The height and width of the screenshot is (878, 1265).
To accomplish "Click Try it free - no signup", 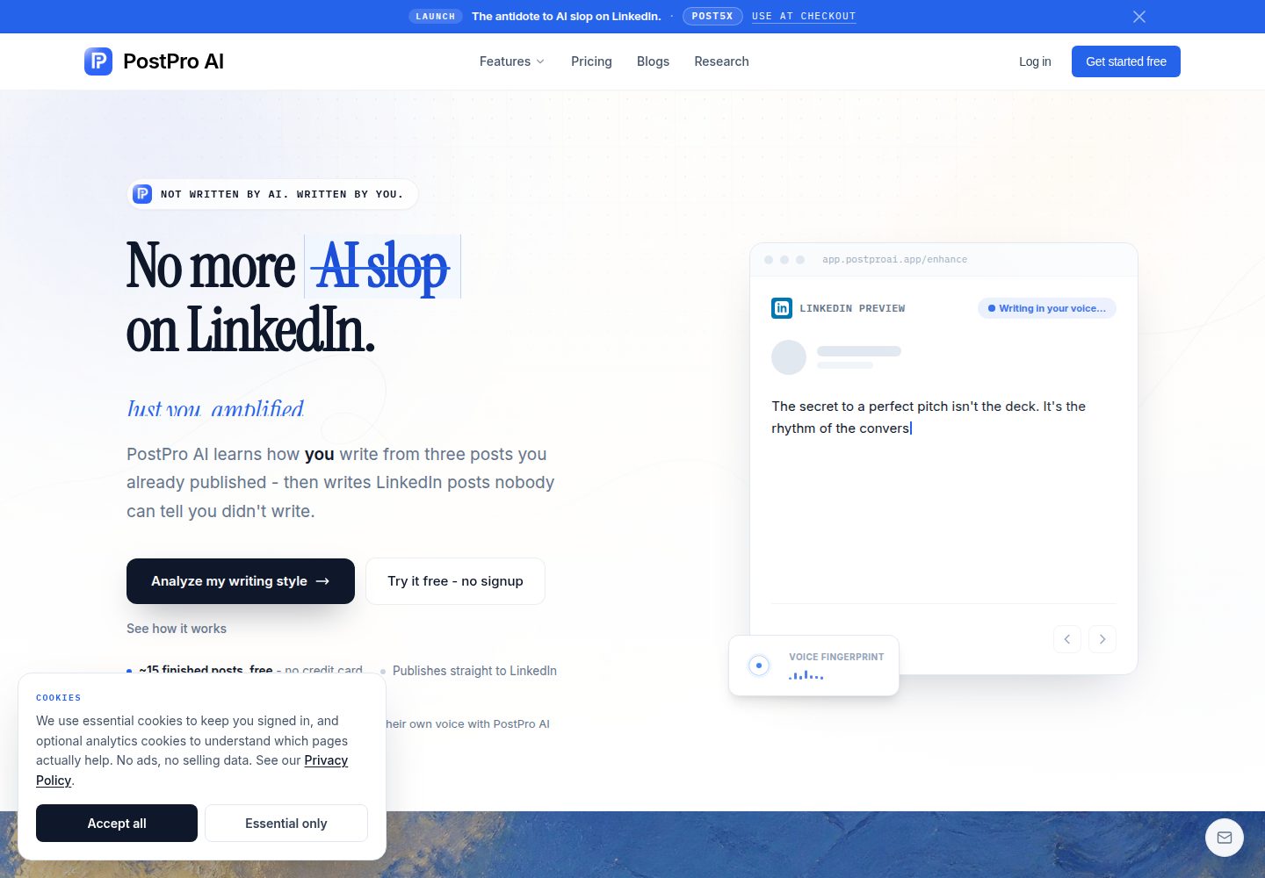I will point(455,581).
